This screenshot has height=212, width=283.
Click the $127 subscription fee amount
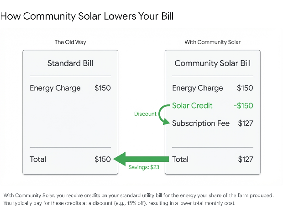tap(246, 123)
